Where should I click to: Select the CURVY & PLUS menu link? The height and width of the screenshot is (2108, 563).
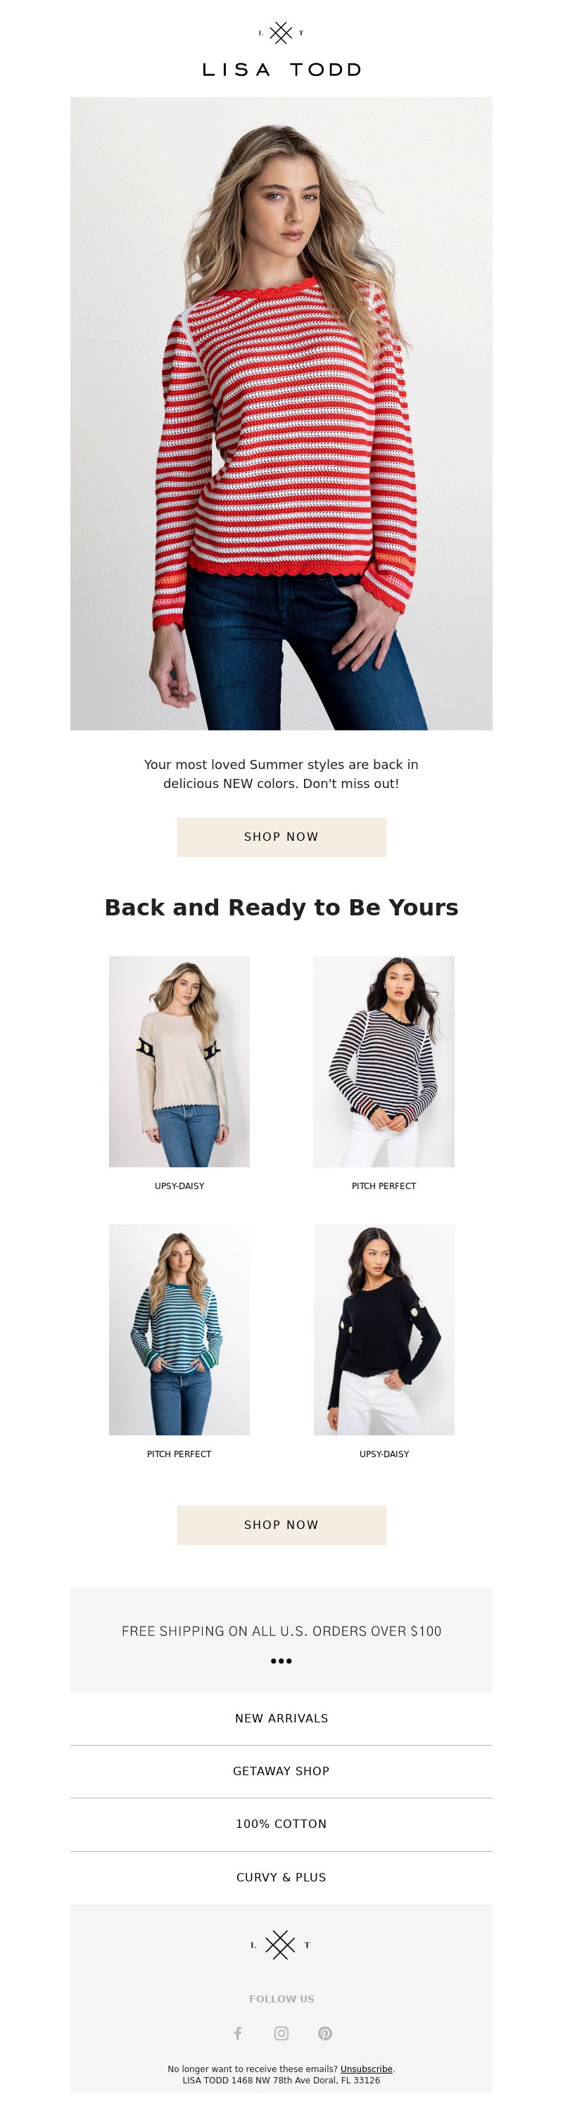point(281,1877)
